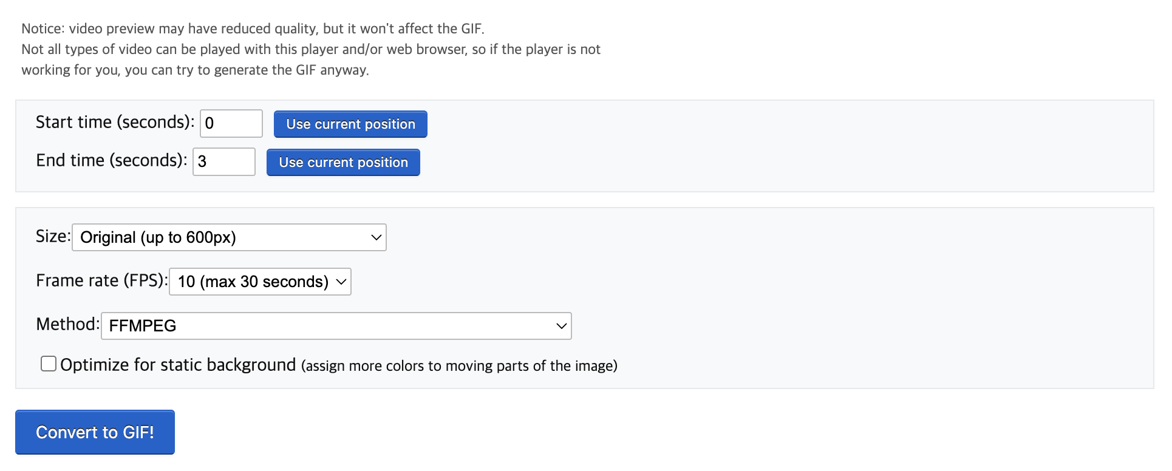Click the Start time seconds input field
This screenshot has width=1172, height=471.
click(x=231, y=124)
